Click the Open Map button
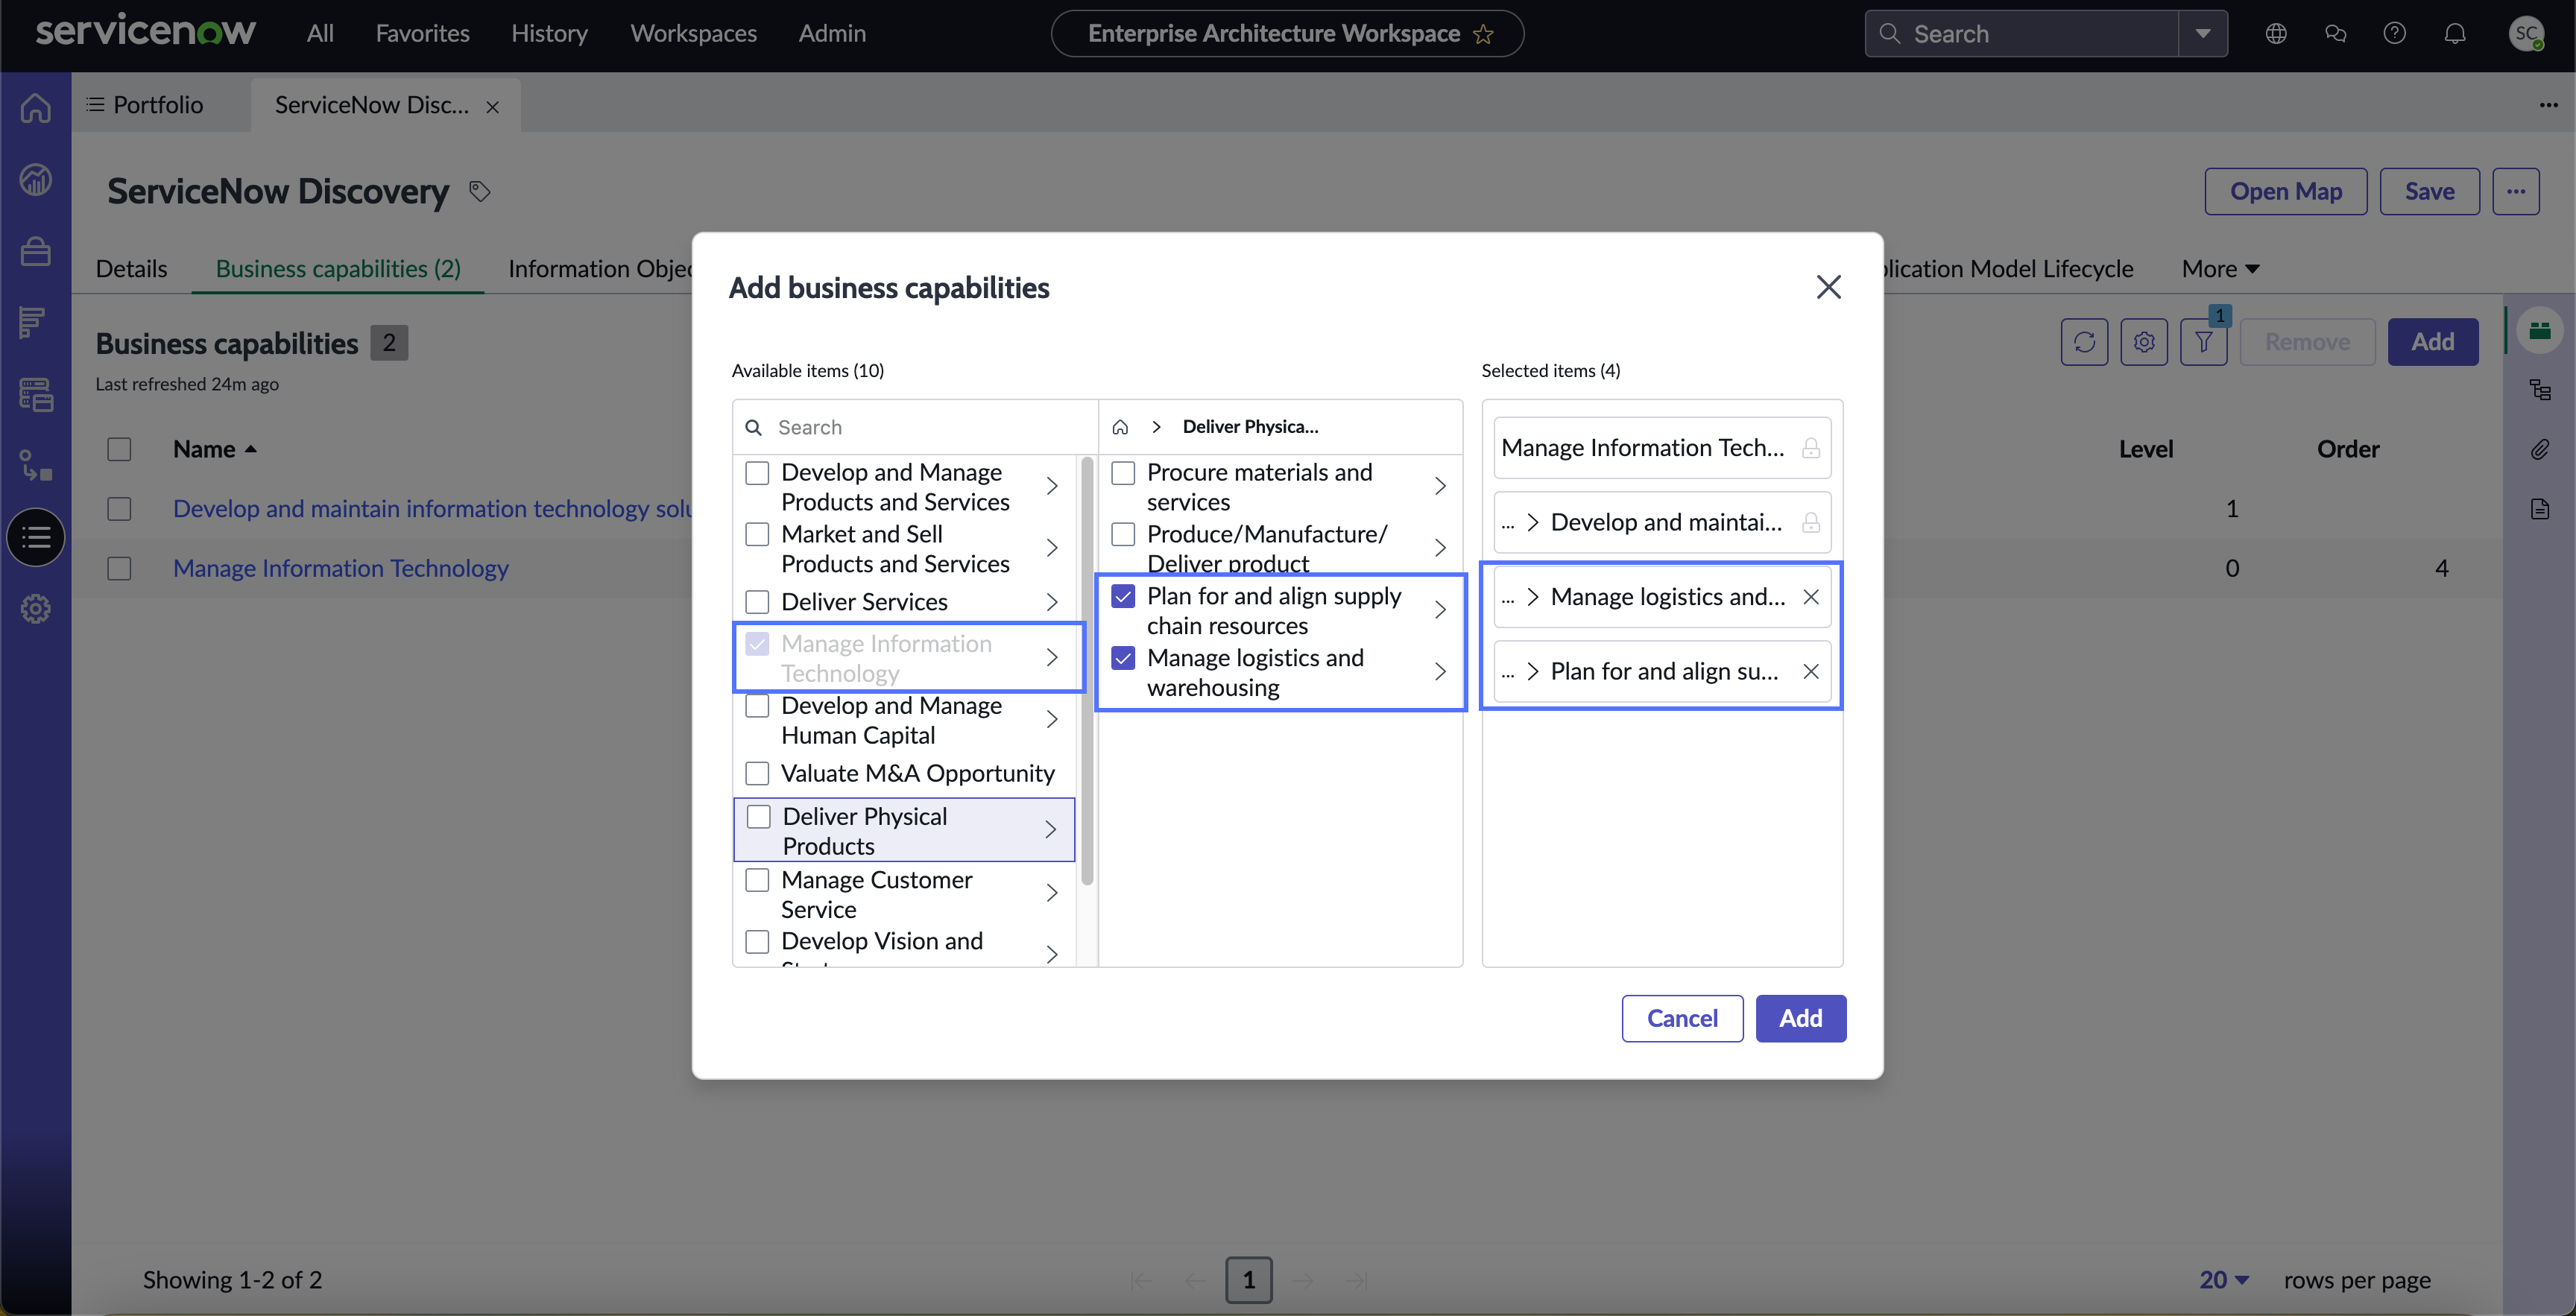This screenshot has width=2576, height=1316. point(2285,191)
